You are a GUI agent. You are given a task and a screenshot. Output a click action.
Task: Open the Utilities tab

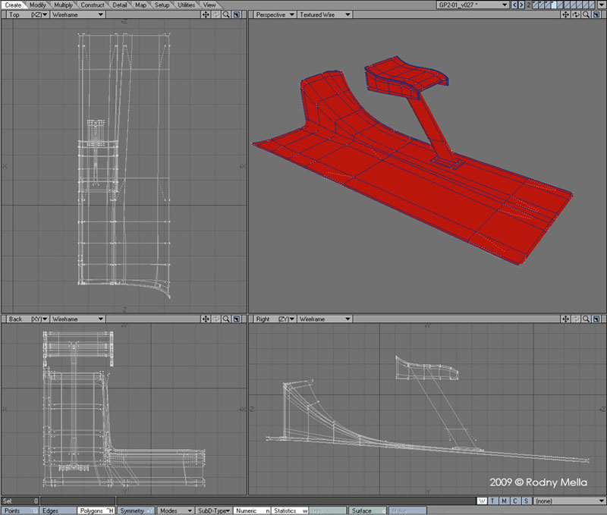(186, 5)
